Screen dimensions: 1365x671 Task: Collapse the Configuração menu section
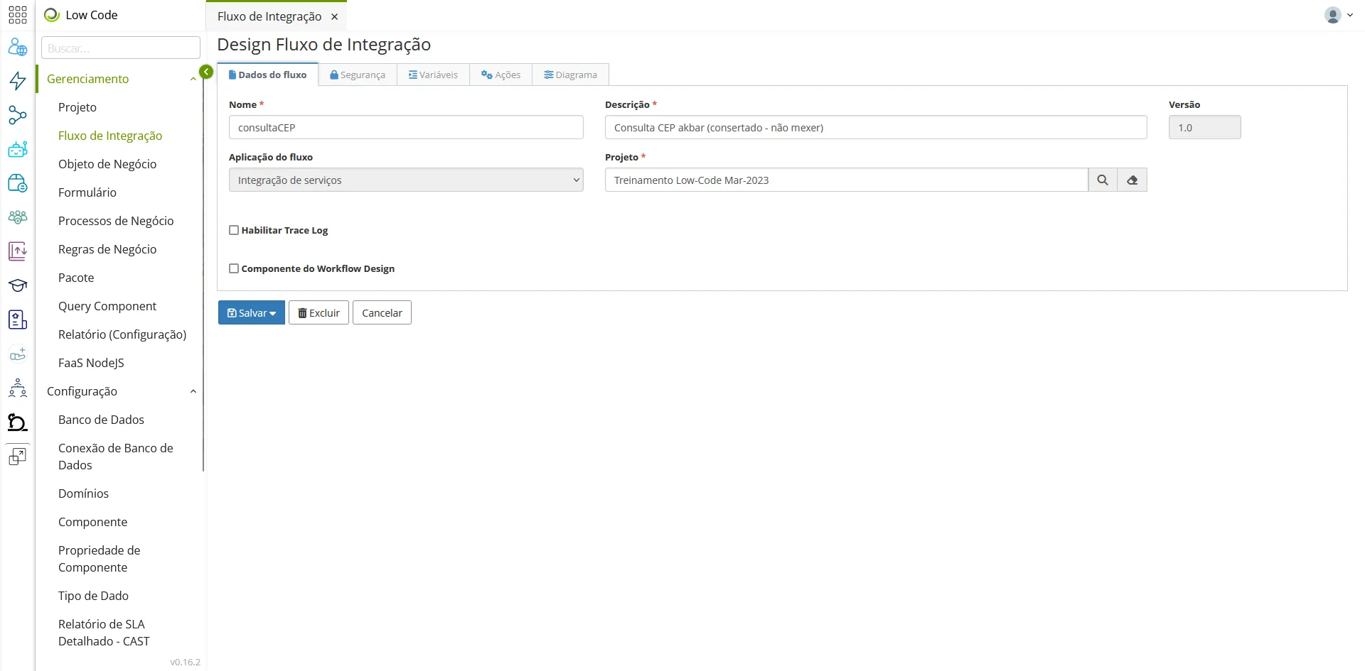pyautogui.click(x=193, y=391)
